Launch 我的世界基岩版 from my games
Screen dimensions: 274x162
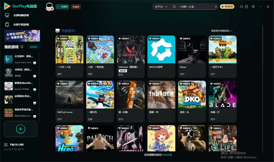(21, 112)
